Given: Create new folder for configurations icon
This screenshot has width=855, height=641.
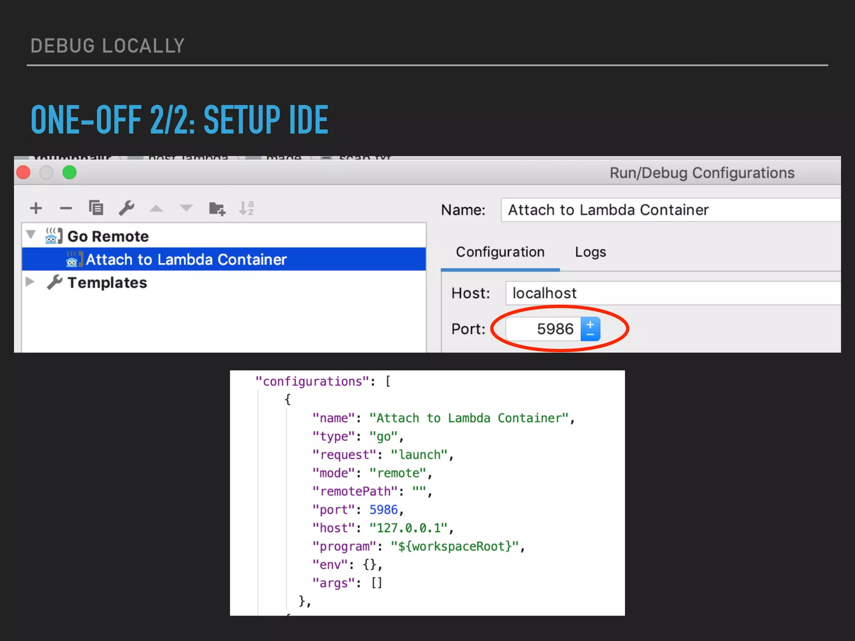Looking at the screenshot, I should point(217,208).
